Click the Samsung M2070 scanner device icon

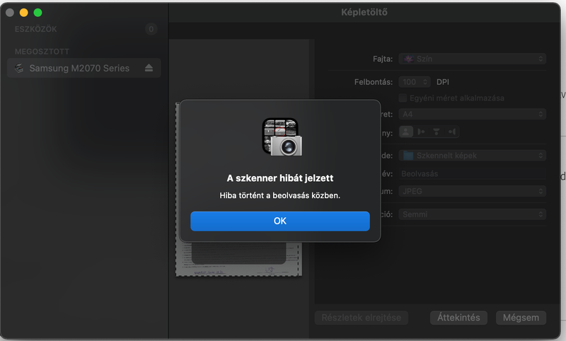pyautogui.click(x=19, y=69)
